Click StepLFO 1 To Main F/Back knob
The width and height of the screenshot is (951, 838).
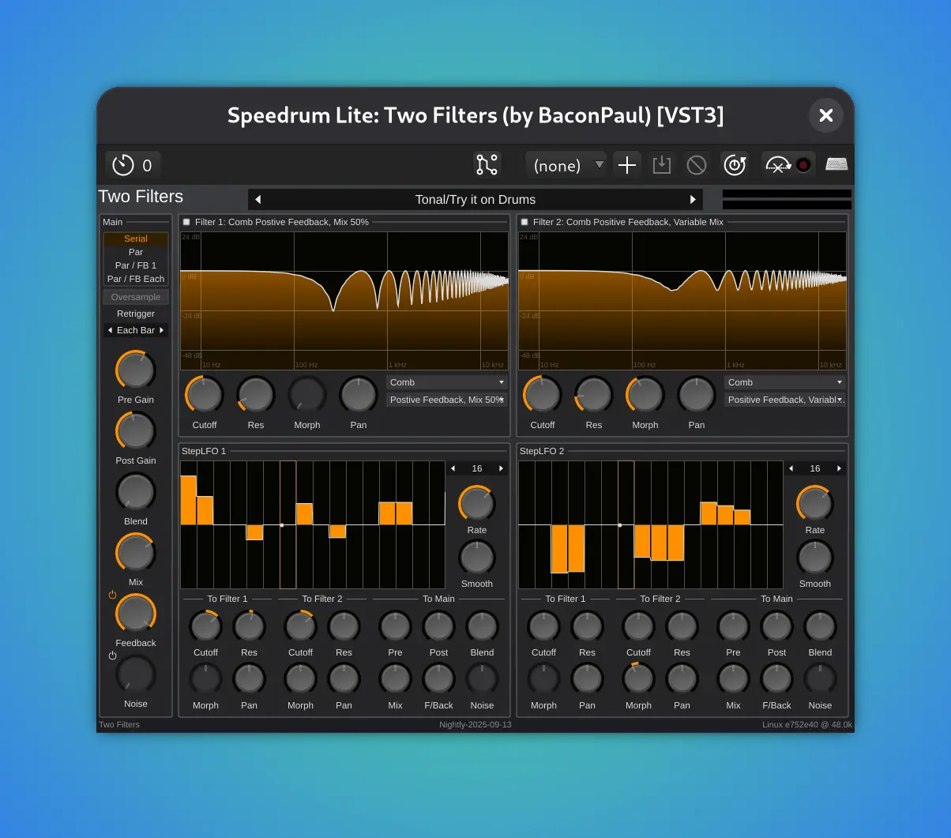438,679
